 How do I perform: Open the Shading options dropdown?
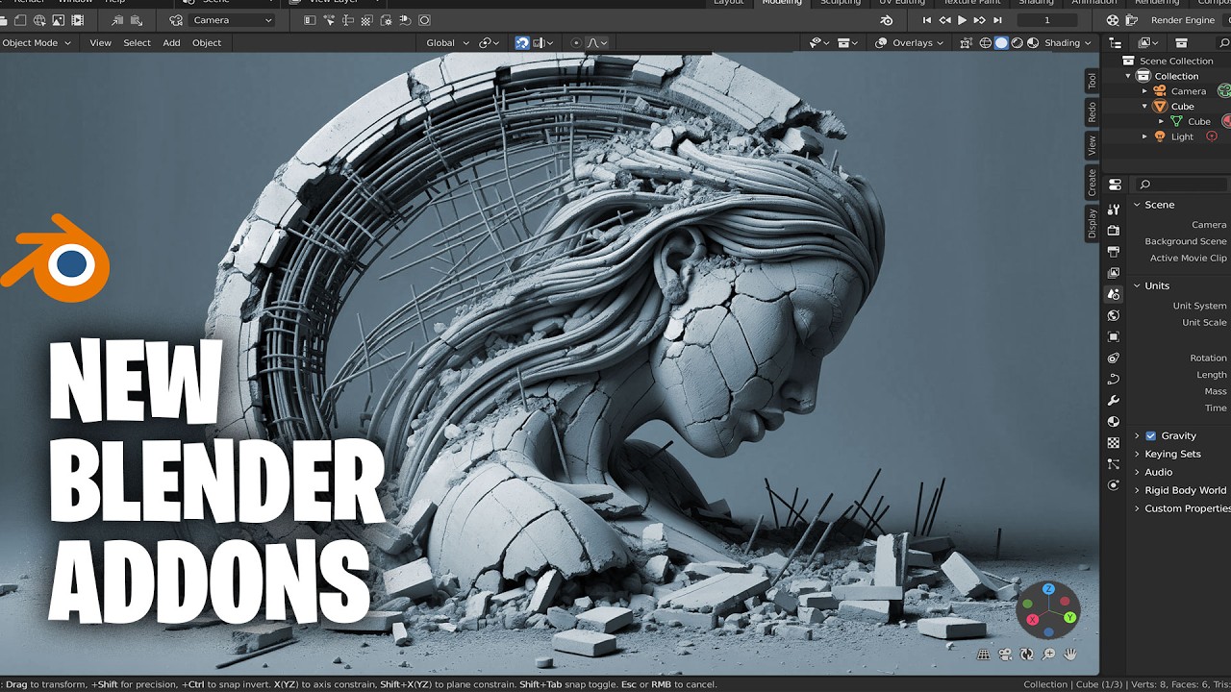coord(1068,42)
